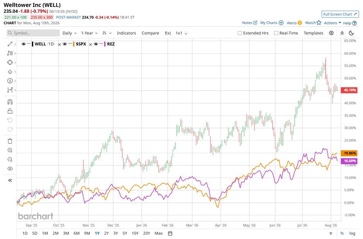Open WELL series options ellipsis
Viewport: 363px width, 239px height.
(29, 44)
